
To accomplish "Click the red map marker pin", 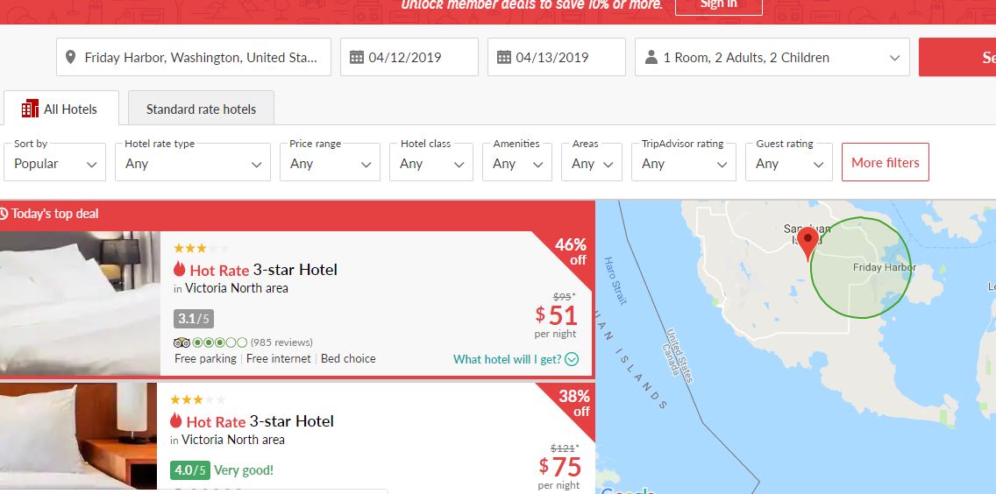I will [808, 242].
